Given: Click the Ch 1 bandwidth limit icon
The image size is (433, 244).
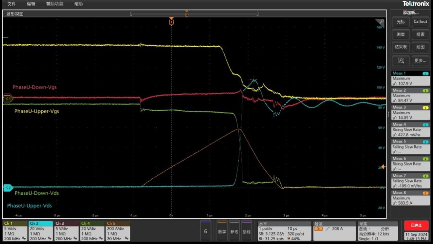Looking at the screenshot, I should (24, 238).
